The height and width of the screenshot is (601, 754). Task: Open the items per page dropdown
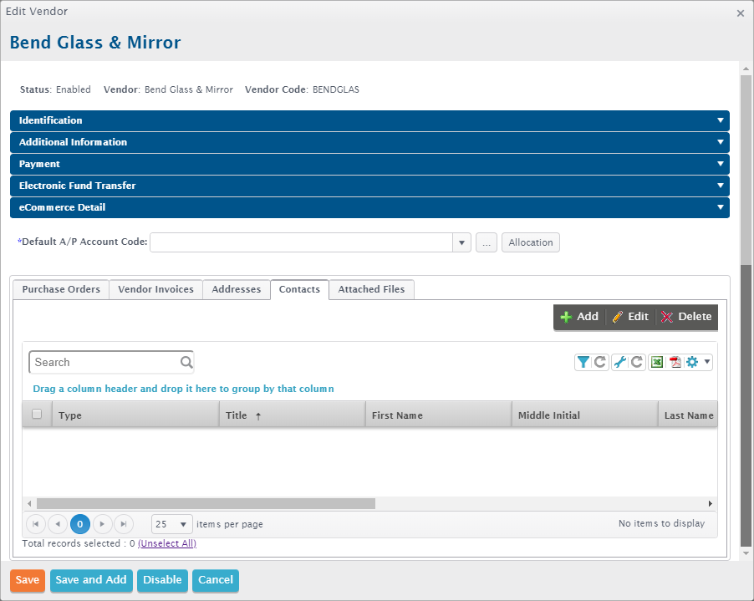tap(172, 524)
